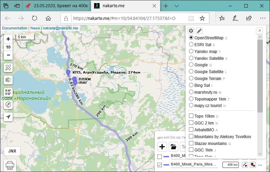This screenshot has width=270, height=172.
Task: Open browser settings and more menu
Action: click(262, 18)
